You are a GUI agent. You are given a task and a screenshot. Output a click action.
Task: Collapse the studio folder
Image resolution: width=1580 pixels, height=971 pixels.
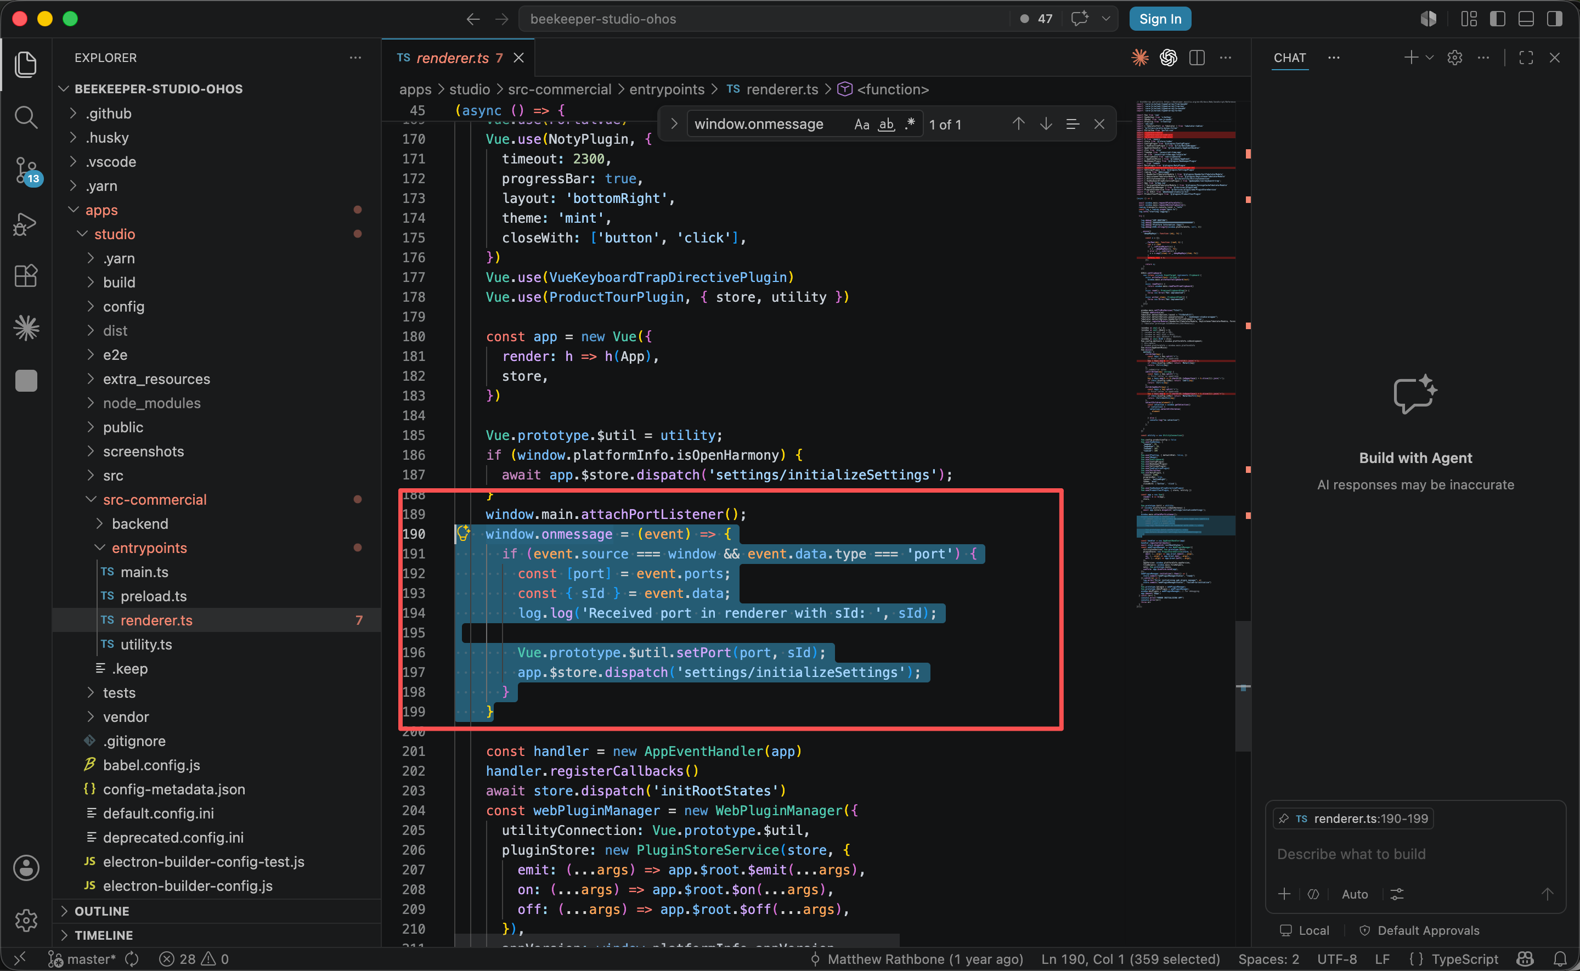coord(114,234)
